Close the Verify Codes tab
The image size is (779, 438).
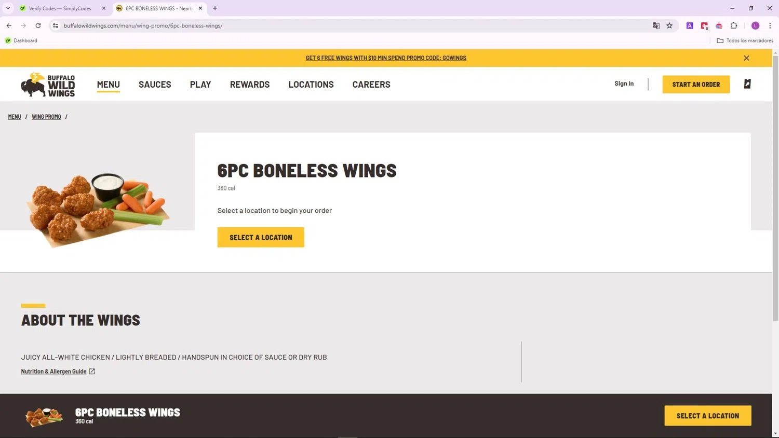point(103,8)
